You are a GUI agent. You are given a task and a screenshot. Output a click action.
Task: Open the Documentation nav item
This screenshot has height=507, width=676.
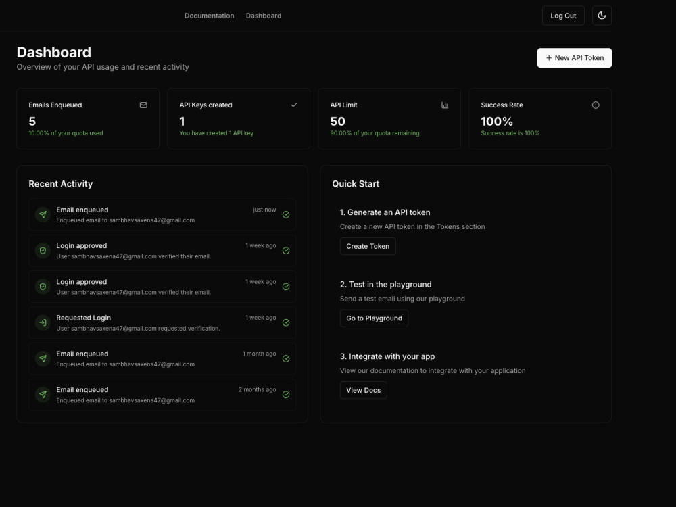coord(209,16)
